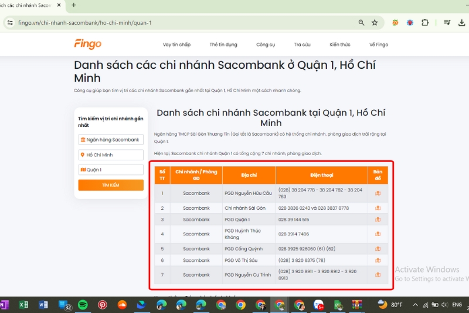Click the ENG language indicator
The width and height of the screenshot is (469, 313).
457,305
